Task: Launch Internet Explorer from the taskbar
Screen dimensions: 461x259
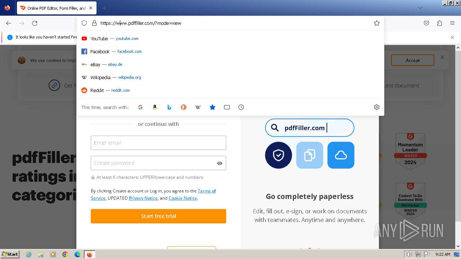Action: pos(29,254)
